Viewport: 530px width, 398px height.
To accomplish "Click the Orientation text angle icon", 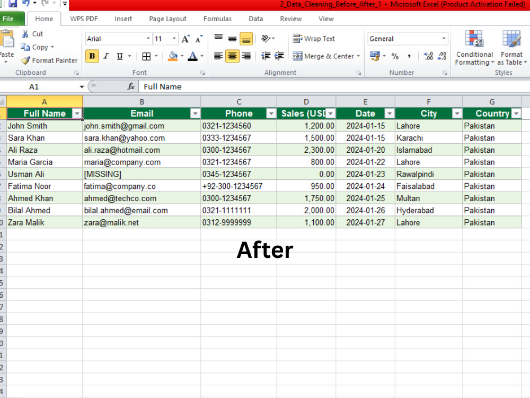I will (x=266, y=39).
